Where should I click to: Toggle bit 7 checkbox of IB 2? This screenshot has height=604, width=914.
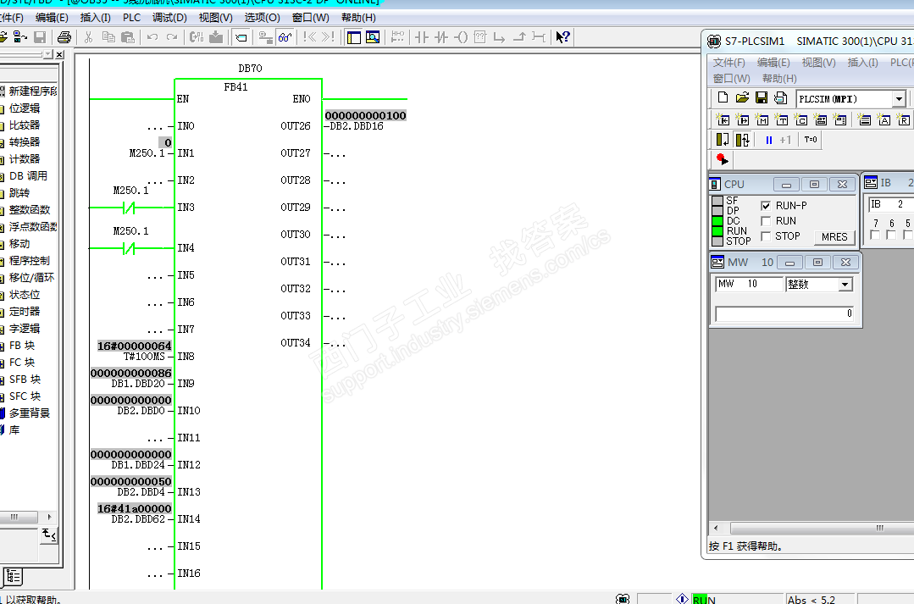(875, 235)
